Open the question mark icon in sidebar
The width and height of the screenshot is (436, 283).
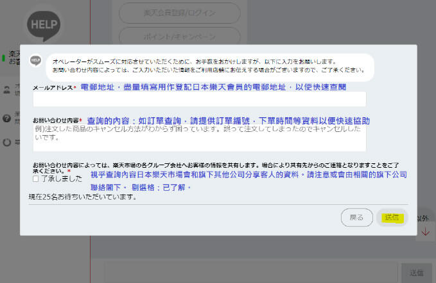(7, 118)
